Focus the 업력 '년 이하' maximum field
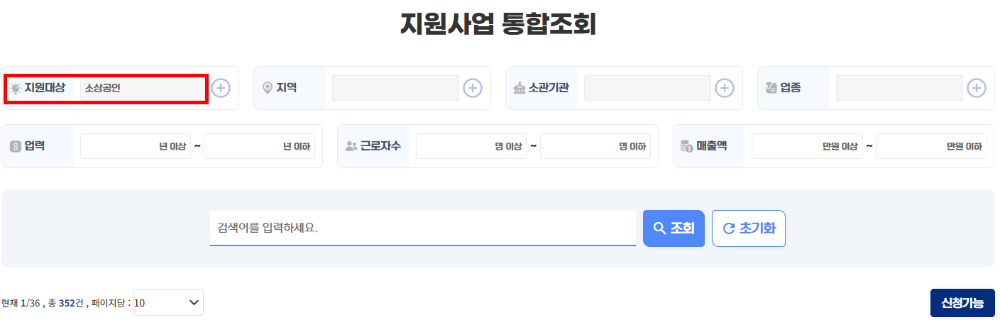 click(259, 146)
